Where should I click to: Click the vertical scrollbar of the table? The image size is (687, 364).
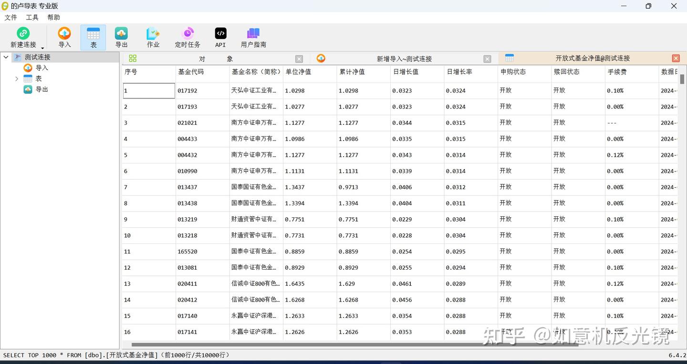pyautogui.click(x=682, y=79)
